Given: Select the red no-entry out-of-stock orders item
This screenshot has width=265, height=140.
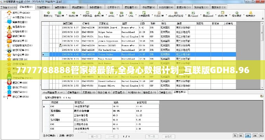Looking at the screenshot, I should [x=16, y=36].
